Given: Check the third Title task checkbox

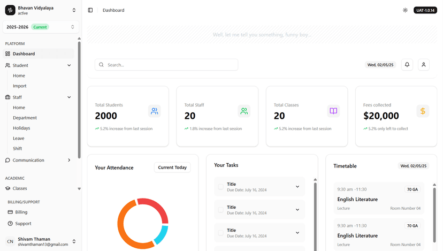Looking at the screenshot, I should coord(220,233).
